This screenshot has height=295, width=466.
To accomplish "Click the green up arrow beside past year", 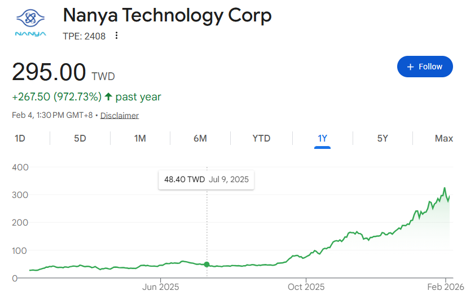I will [x=108, y=97].
